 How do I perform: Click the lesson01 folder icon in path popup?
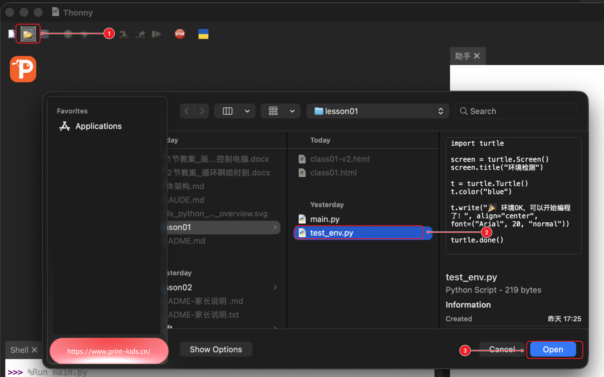[319, 111]
